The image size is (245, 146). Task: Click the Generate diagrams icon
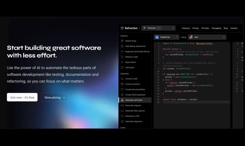122,122
